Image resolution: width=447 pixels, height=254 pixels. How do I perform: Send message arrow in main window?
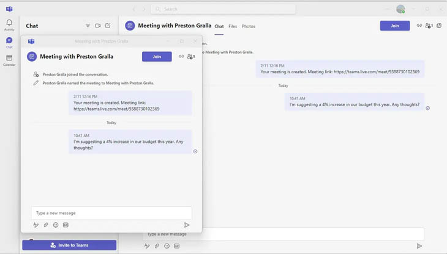tap(419, 246)
